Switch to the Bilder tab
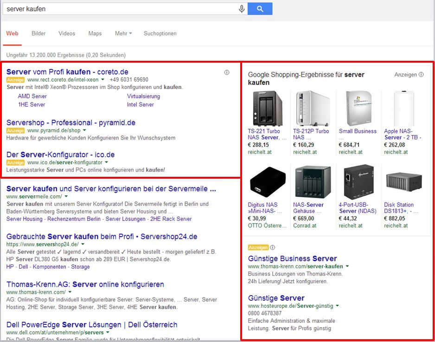 38,33
